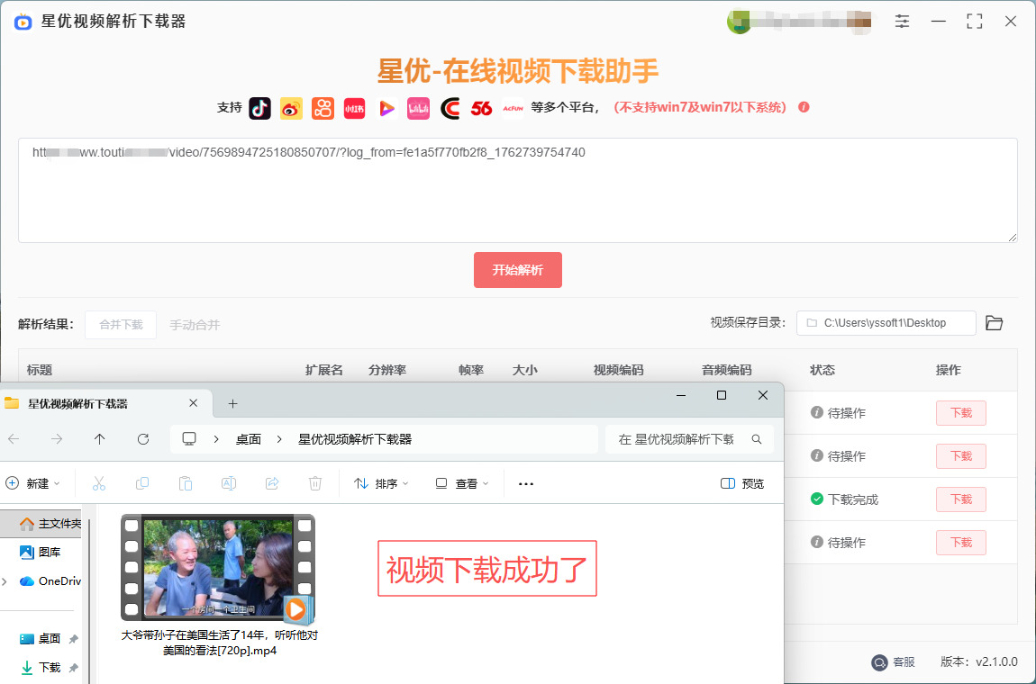
Task: Click 下载 button in the 下载完成 row
Action: 961,499
